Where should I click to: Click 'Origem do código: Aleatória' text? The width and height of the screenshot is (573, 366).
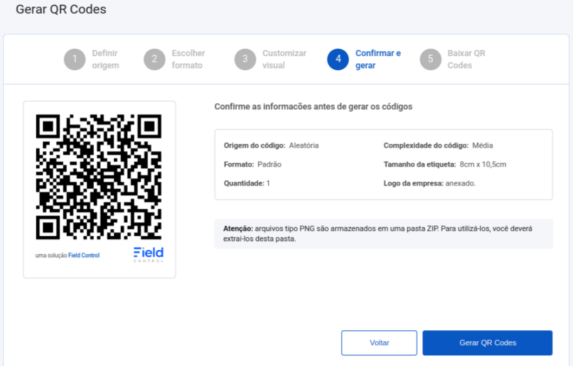pos(271,145)
